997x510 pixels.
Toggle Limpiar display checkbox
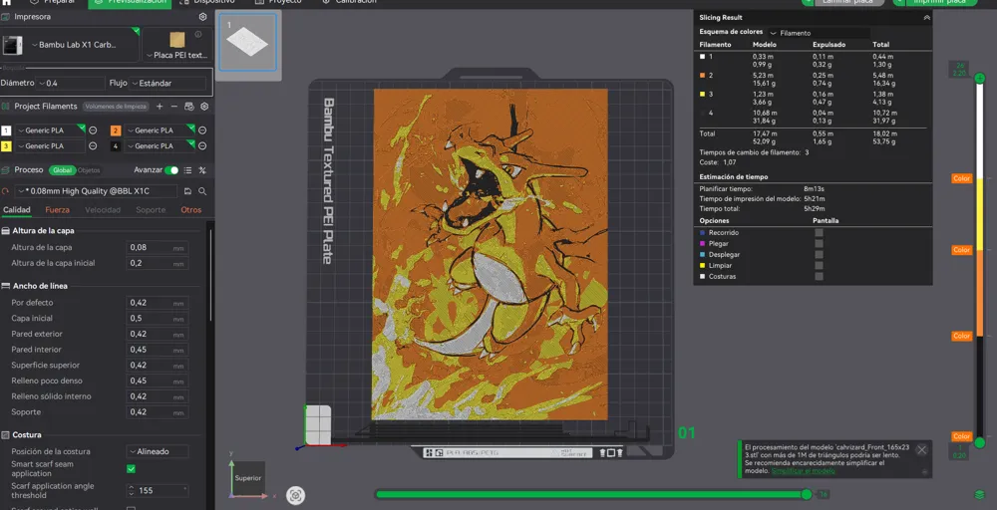tap(819, 266)
